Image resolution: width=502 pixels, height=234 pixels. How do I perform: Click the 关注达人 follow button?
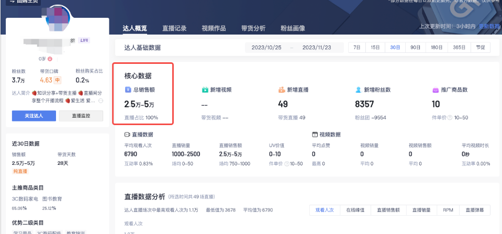[34, 115]
